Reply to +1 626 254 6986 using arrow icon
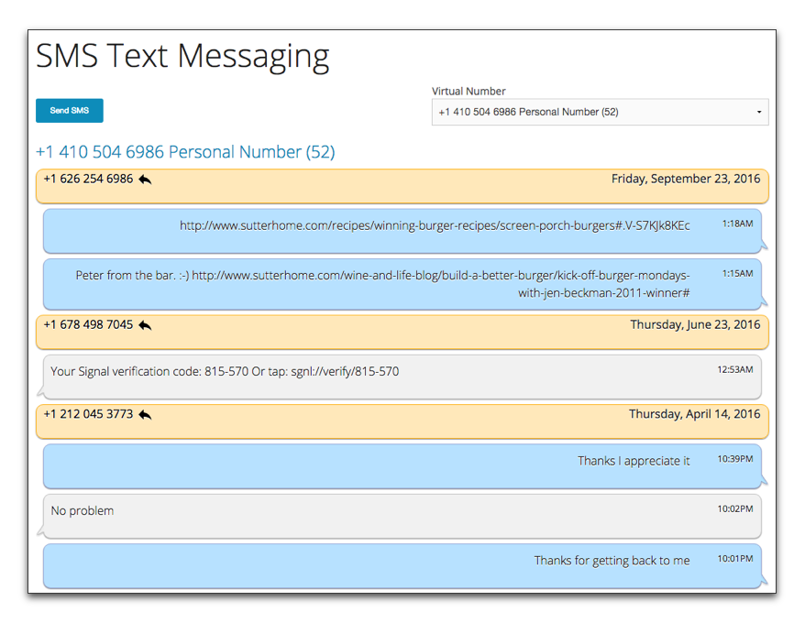Screen dimensions: 805x623 145,179
